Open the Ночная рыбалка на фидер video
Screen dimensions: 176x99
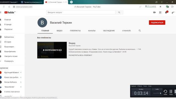[95, 52]
